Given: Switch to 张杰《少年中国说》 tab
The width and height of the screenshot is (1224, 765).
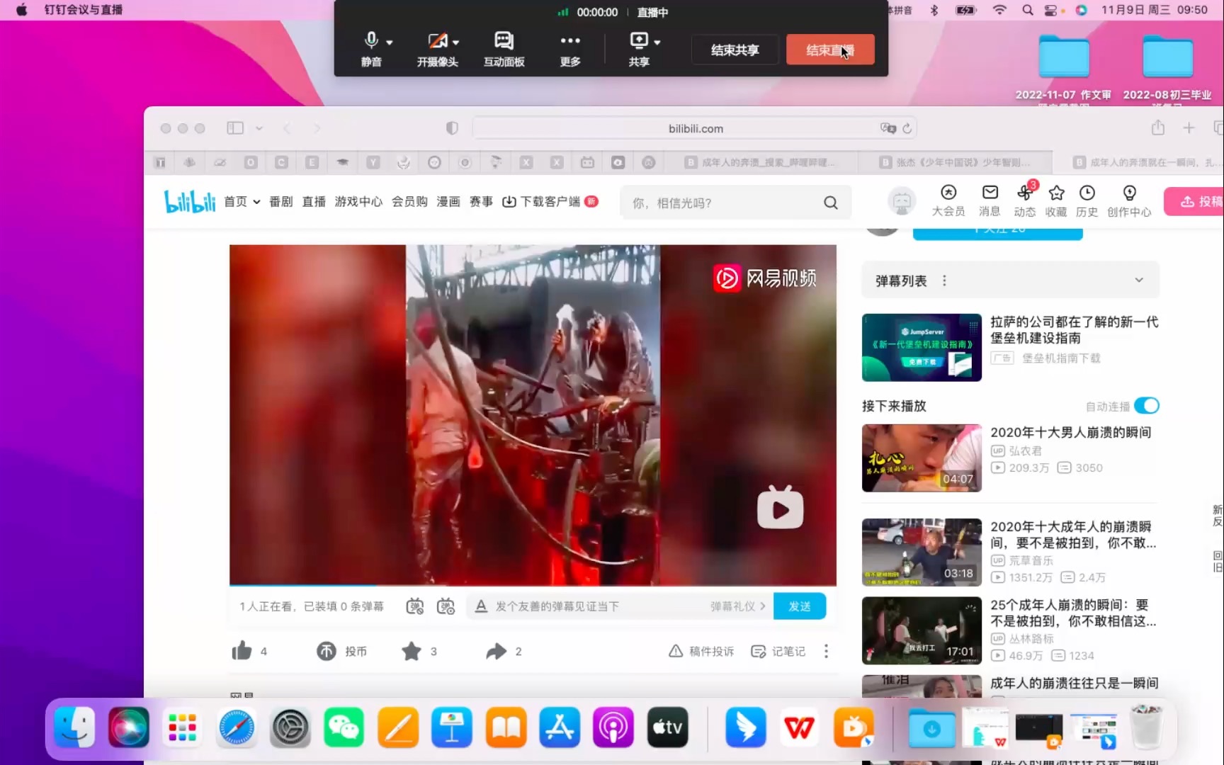Looking at the screenshot, I should click(955, 162).
